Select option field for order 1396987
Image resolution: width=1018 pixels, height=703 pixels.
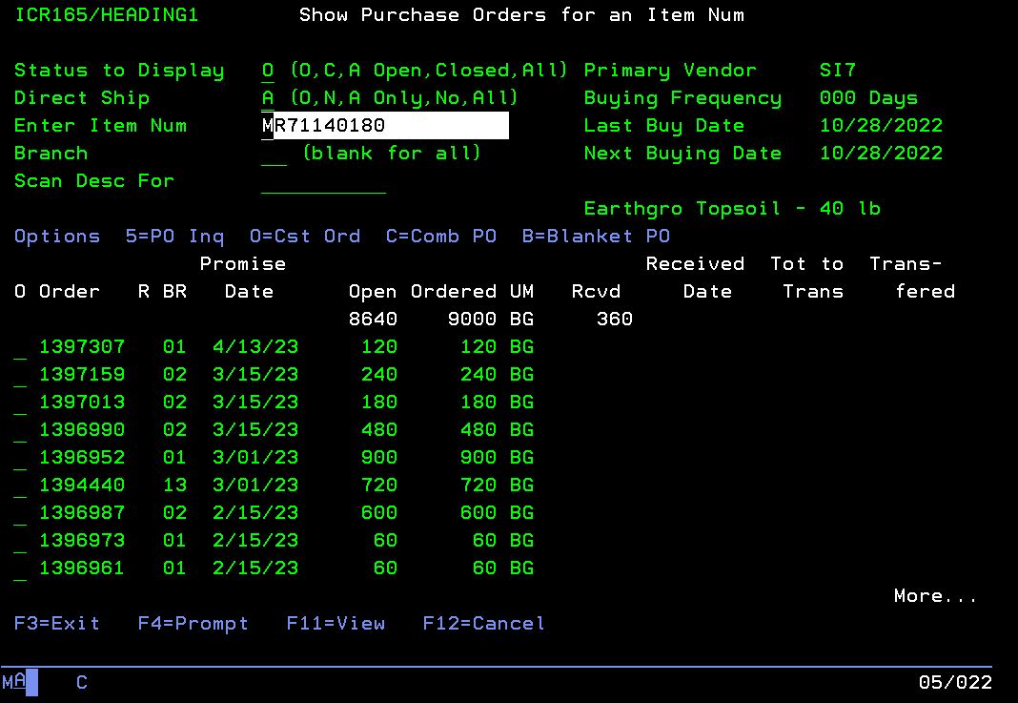point(20,513)
